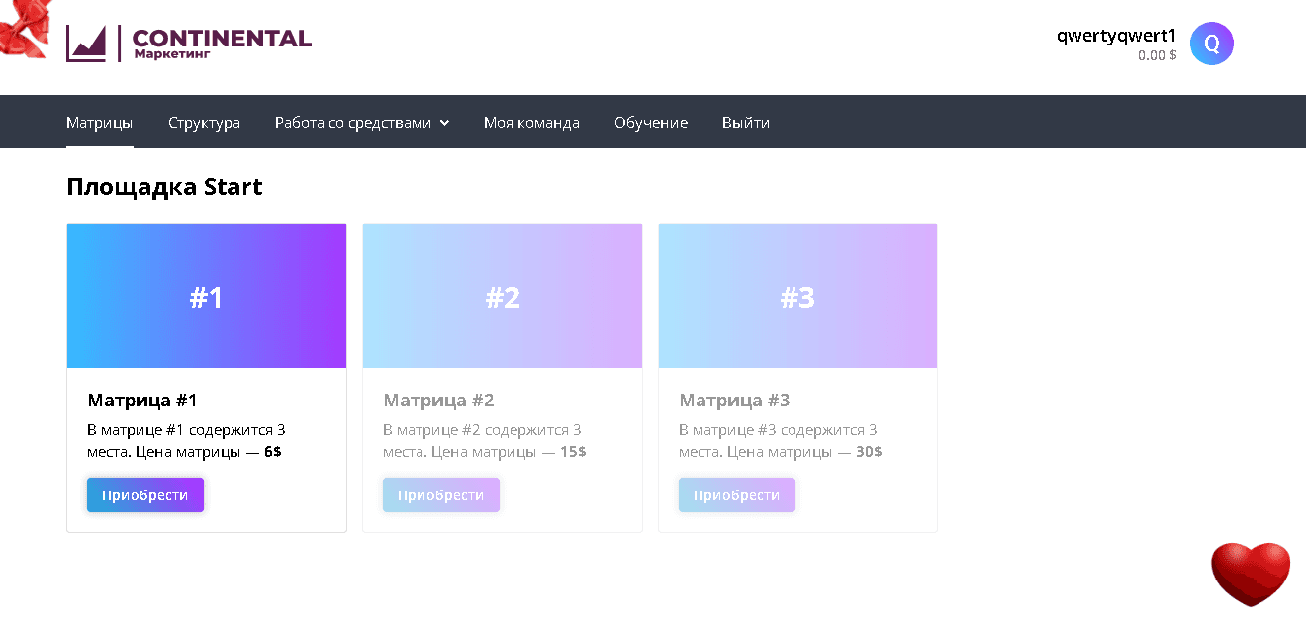Click the username qwertyqwert1
This screenshot has width=1306, height=625.
1116,36
